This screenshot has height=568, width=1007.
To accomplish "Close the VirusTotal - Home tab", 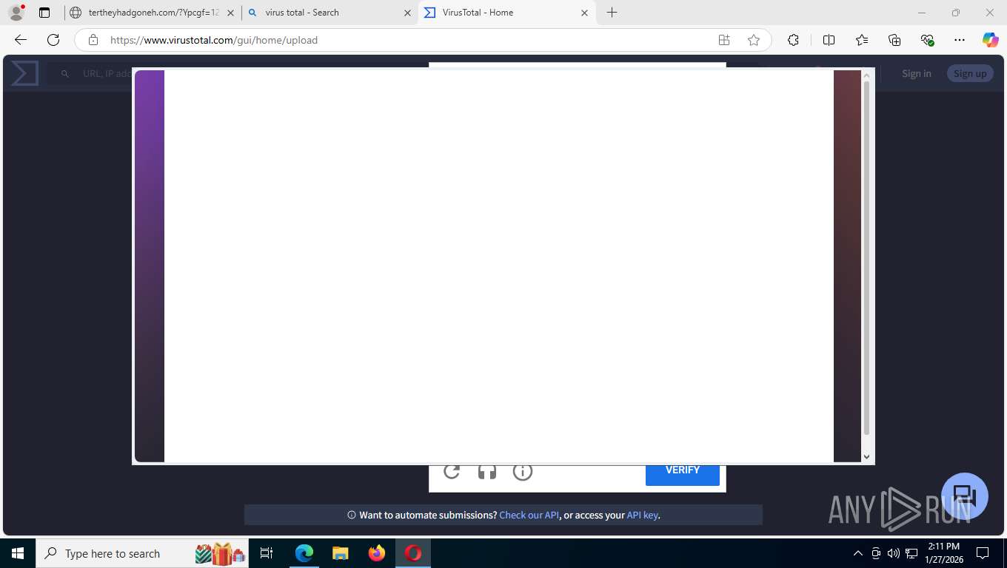I will (585, 13).
